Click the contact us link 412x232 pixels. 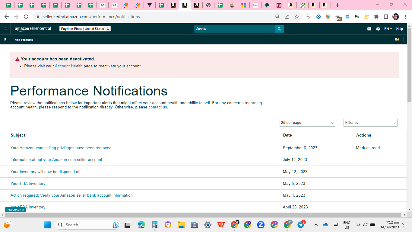[x=158, y=107]
